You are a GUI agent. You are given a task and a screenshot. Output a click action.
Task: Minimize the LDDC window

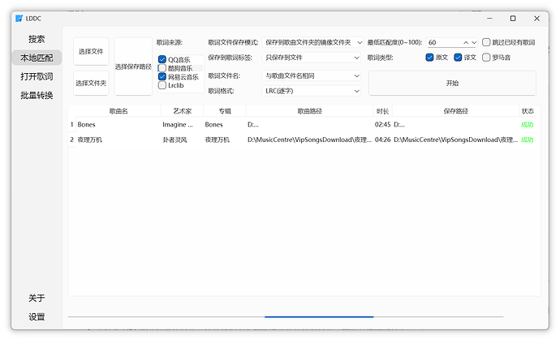489,18
